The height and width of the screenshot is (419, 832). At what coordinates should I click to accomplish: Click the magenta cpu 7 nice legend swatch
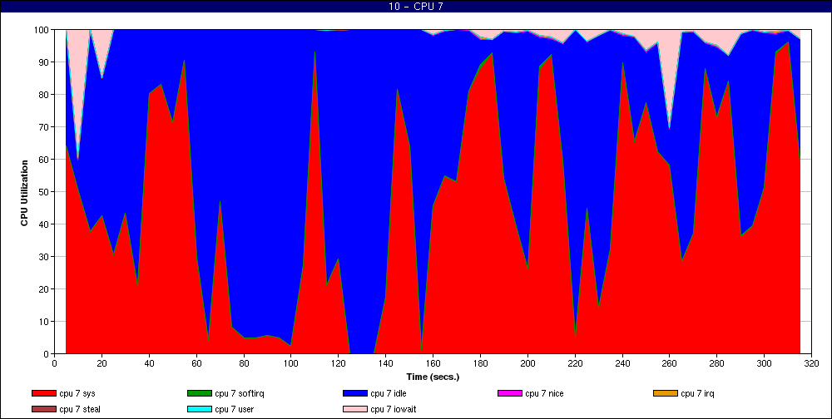click(509, 393)
